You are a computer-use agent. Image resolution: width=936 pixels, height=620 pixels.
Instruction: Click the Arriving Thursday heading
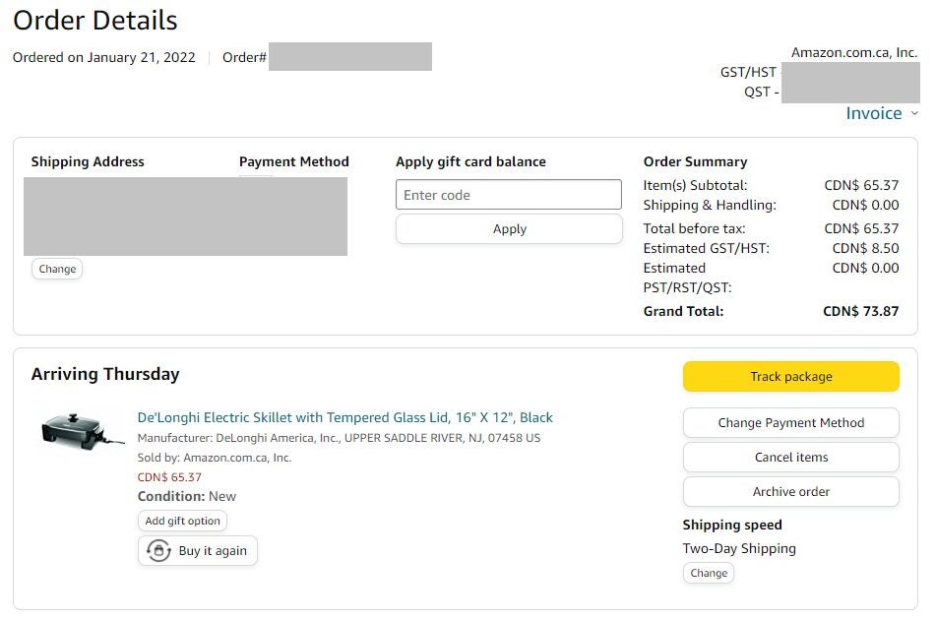tap(105, 374)
